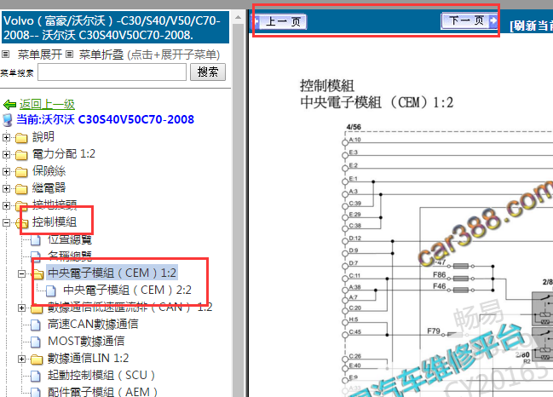Click 菜单折叠 to collapse all menus
Image resolution: width=553 pixels, height=397 pixels.
101,55
